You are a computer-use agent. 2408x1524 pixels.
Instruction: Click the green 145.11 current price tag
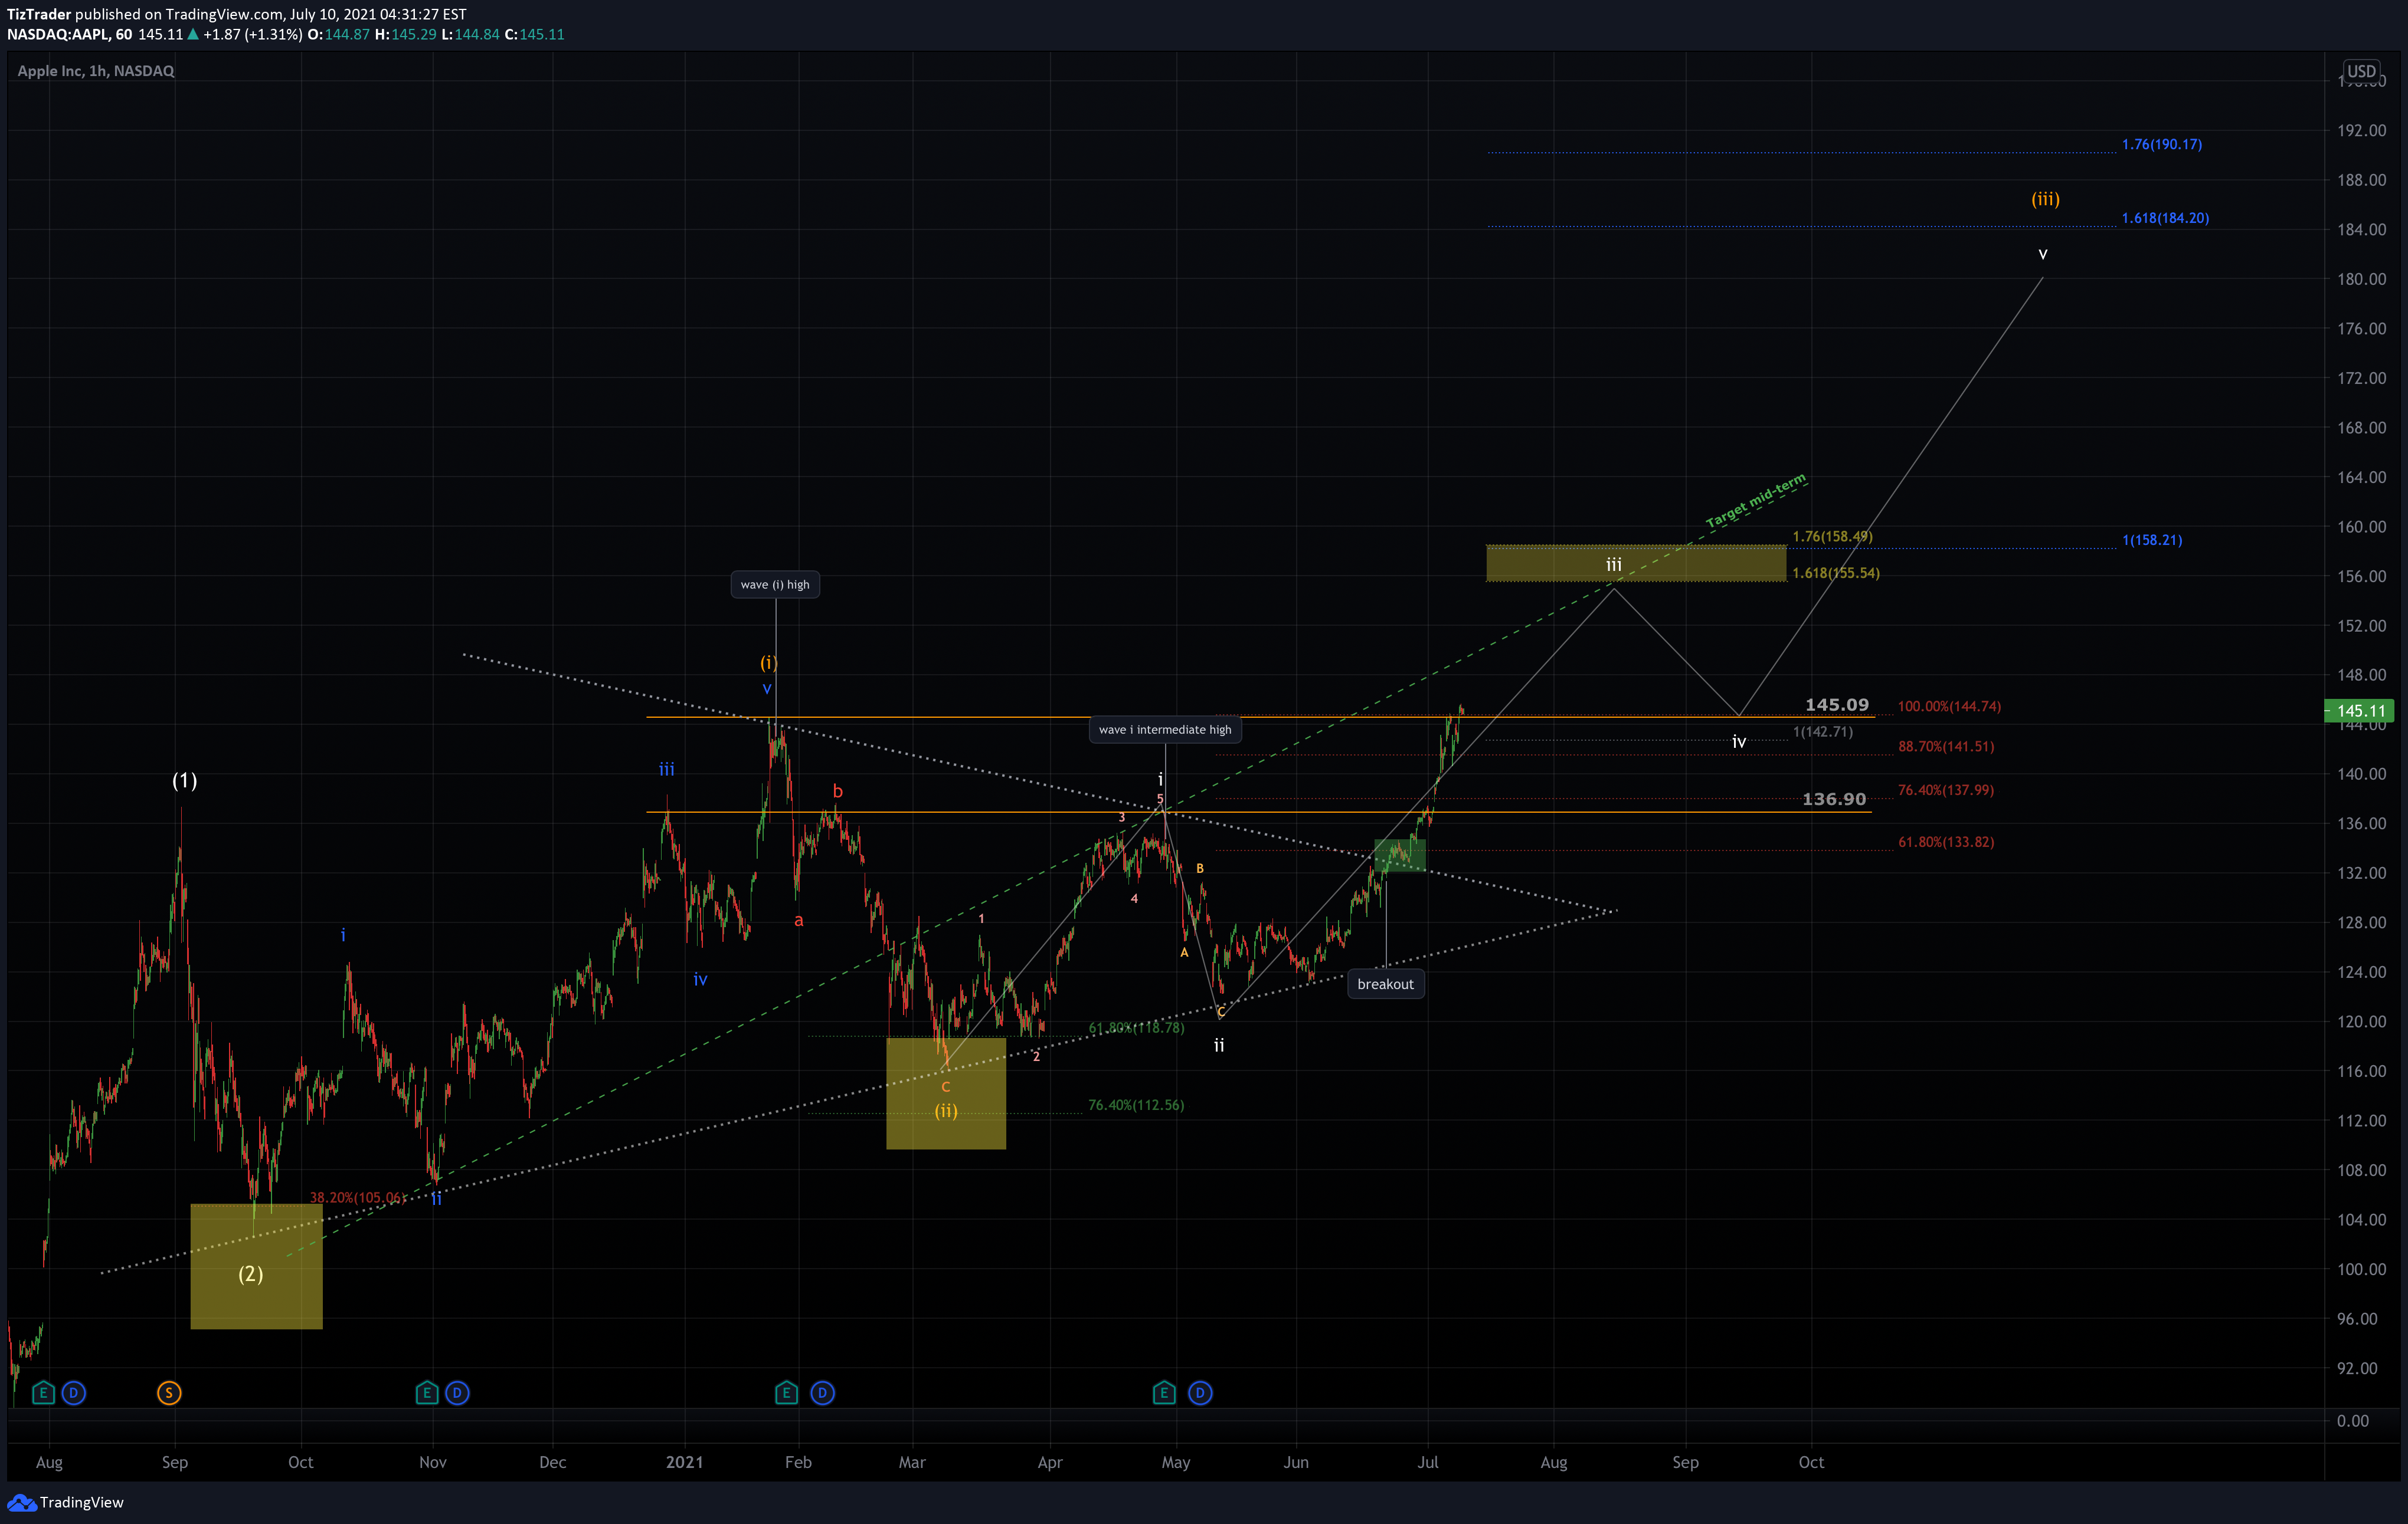click(x=2360, y=711)
